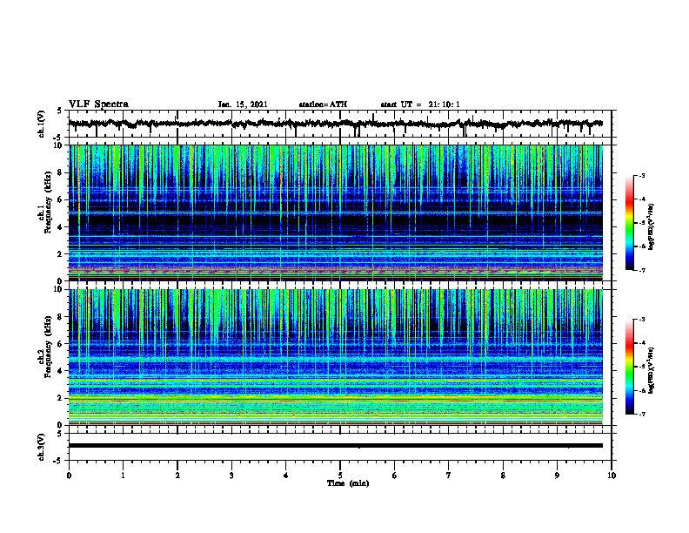This screenshot has height=533, width=689.
Task: Click the "station=ATH" label
Action: coord(323,105)
